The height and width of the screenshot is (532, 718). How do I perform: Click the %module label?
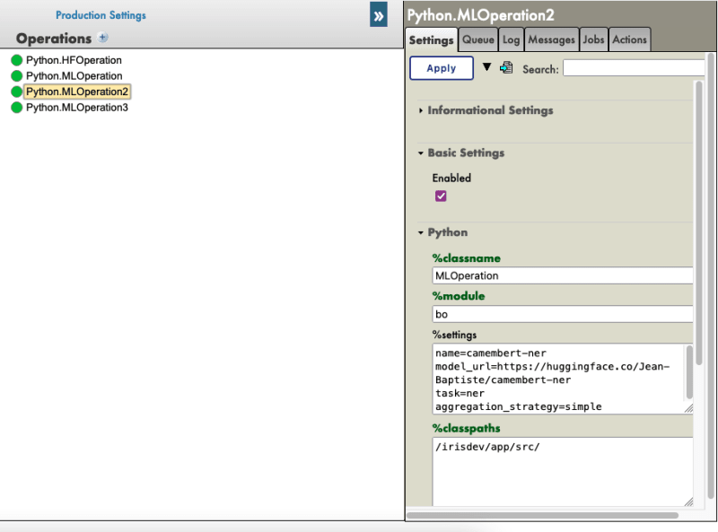pyautogui.click(x=459, y=296)
